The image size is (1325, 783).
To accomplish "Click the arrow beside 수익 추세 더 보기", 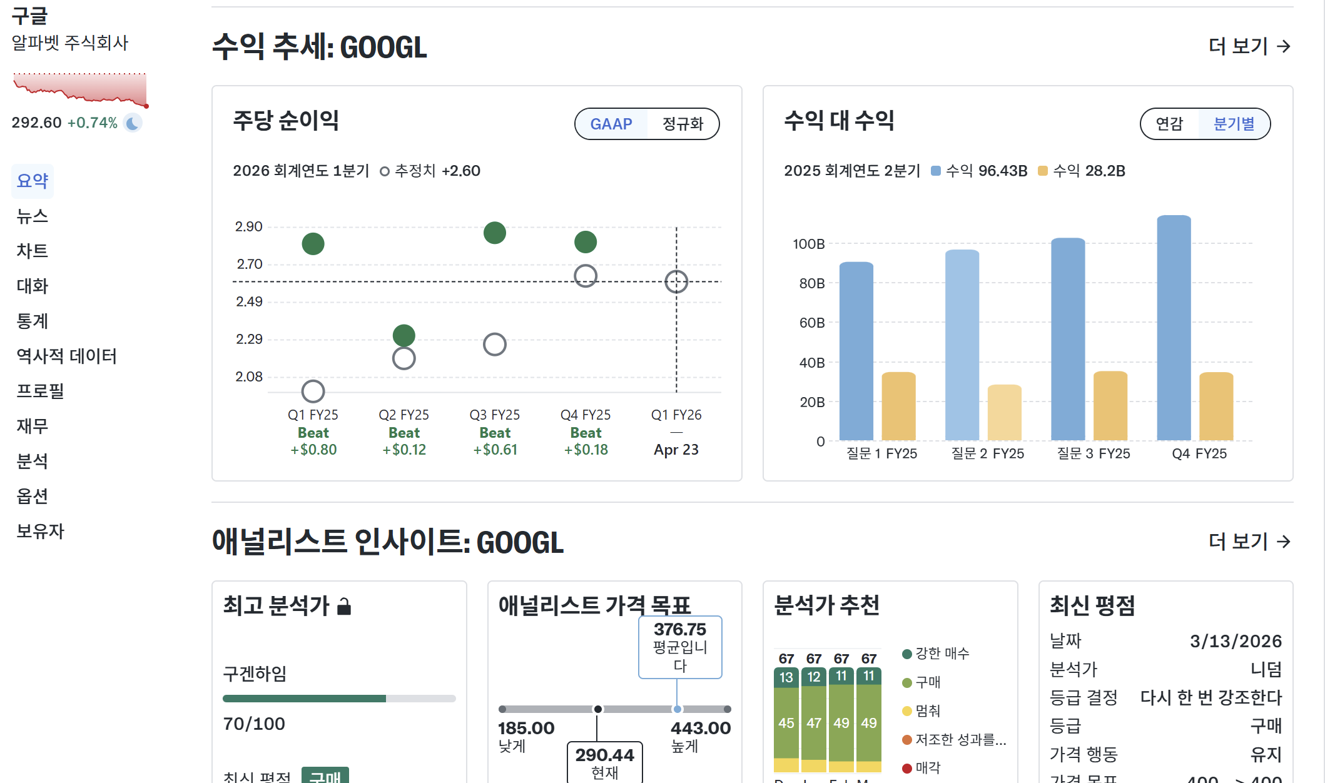I will point(1284,46).
